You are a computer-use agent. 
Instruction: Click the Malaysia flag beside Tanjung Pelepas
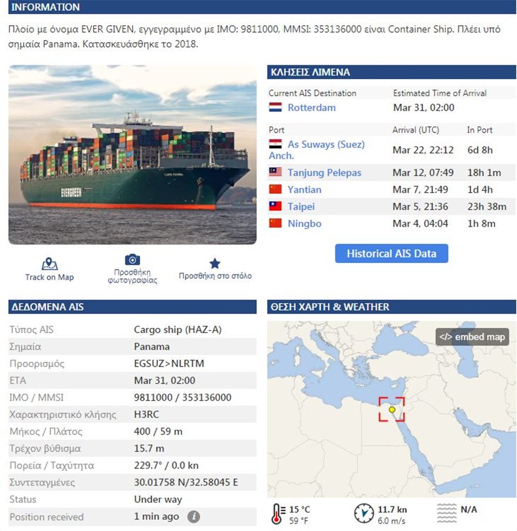point(276,173)
